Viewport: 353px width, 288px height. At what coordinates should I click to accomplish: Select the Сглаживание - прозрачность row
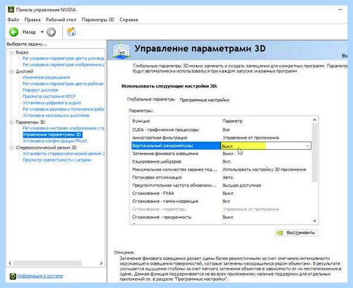[222, 217]
